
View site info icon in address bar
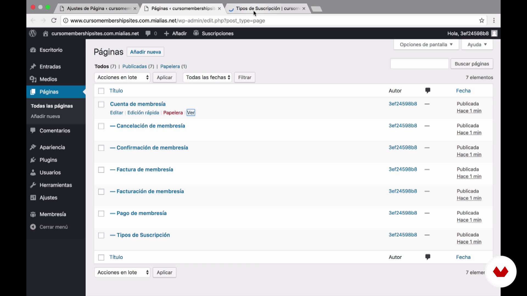(x=66, y=21)
